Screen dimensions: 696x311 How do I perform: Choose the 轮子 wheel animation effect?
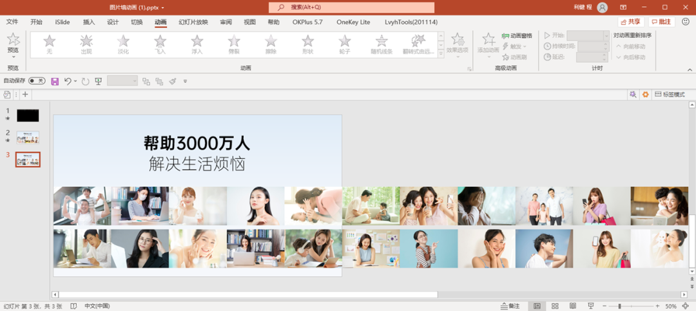click(x=345, y=44)
